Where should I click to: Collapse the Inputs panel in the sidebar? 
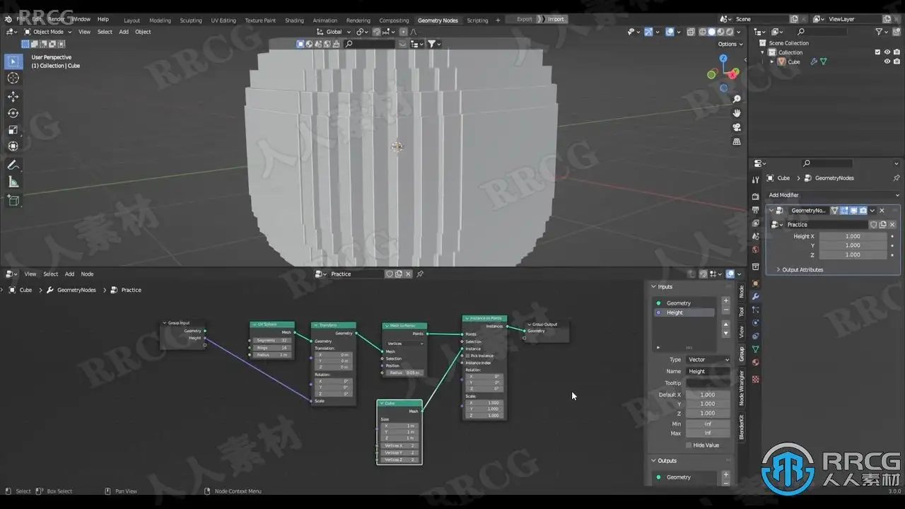(653, 287)
